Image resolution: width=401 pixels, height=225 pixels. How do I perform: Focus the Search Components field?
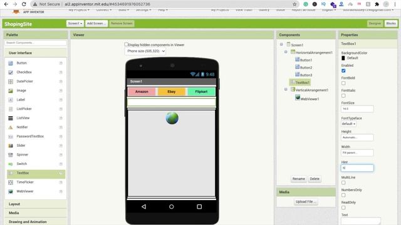36,43
